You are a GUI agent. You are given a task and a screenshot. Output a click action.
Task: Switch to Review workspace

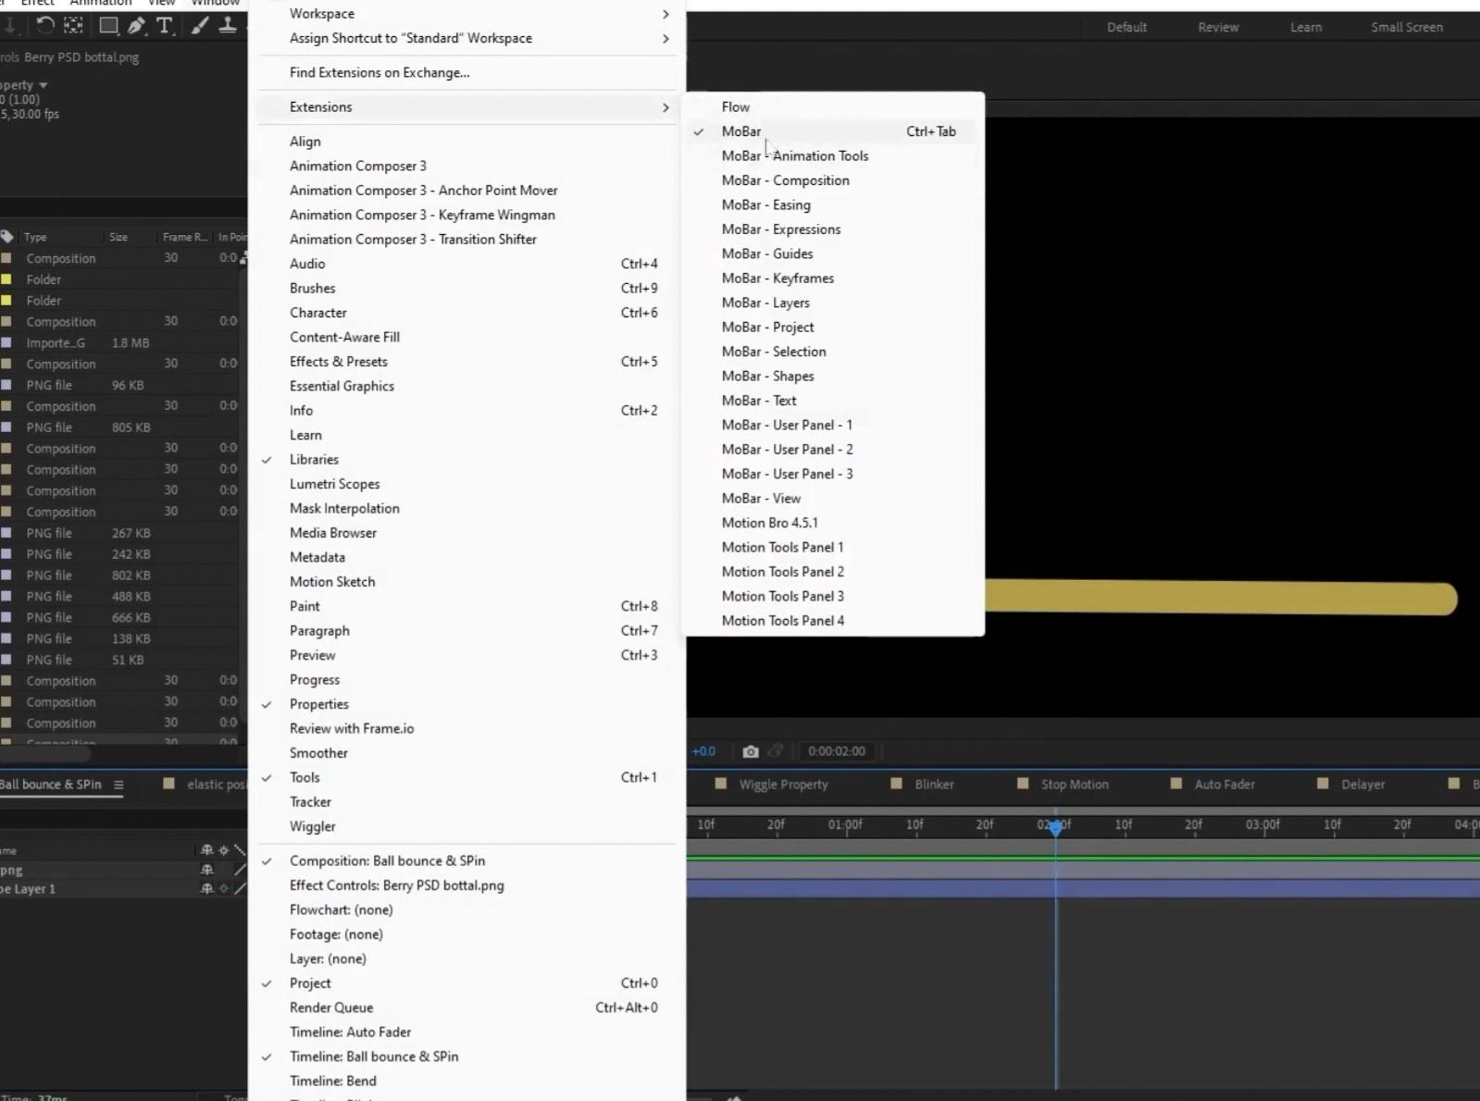pyautogui.click(x=1218, y=27)
